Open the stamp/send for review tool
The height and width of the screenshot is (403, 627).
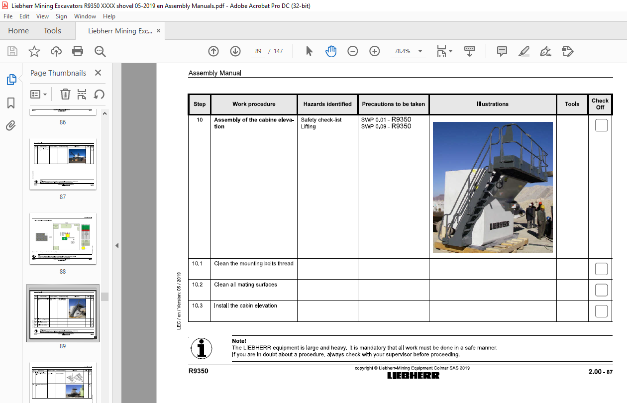pyautogui.click(x=568, y=51)
